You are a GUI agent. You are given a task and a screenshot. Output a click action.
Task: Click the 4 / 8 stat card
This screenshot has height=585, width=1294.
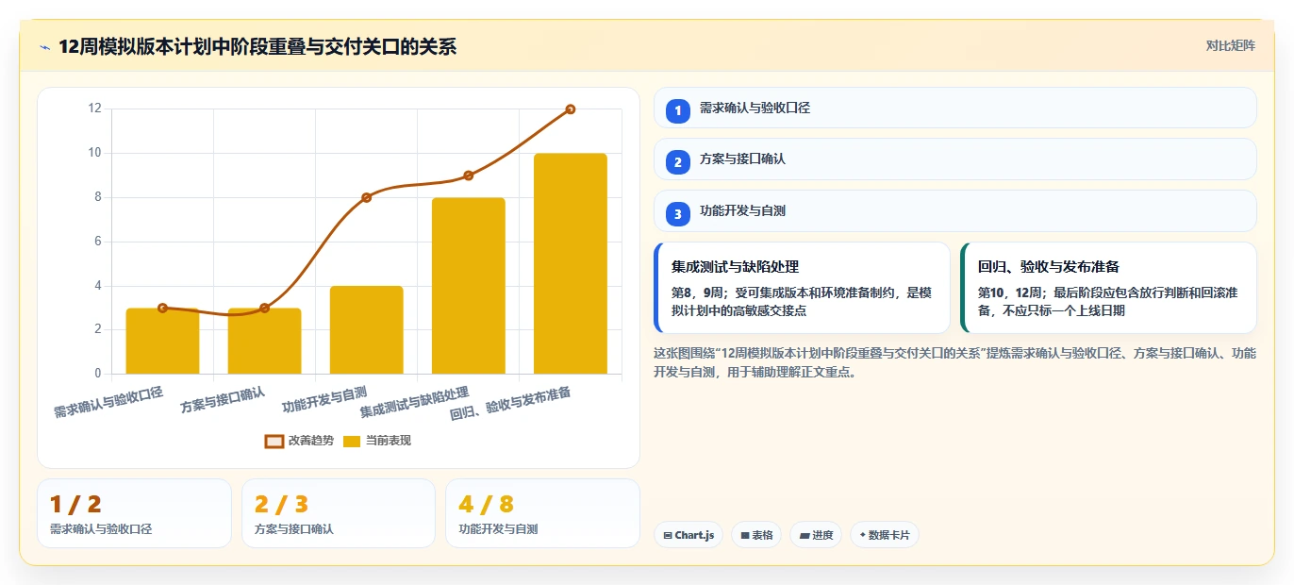(x=542, y=513)
